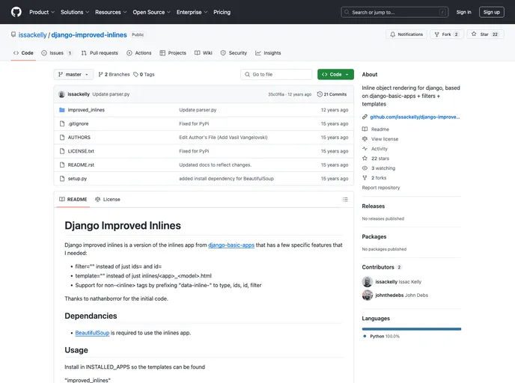The width and height of the screenshot is (515, 383).
Task: Click Report repository link
Action: click(x=381, y=188)
